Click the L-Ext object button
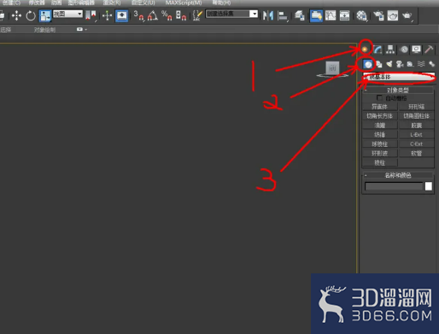The height and width of the screenshot is (334, 439). pos(416,135)
